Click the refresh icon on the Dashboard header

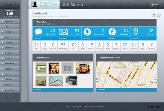158,15
